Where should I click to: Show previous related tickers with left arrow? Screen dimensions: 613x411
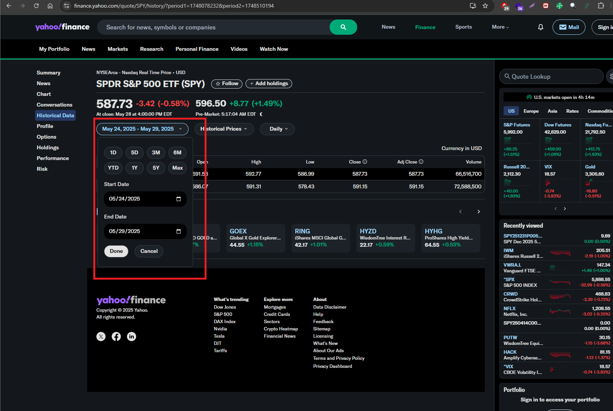[x=460, y=212]
